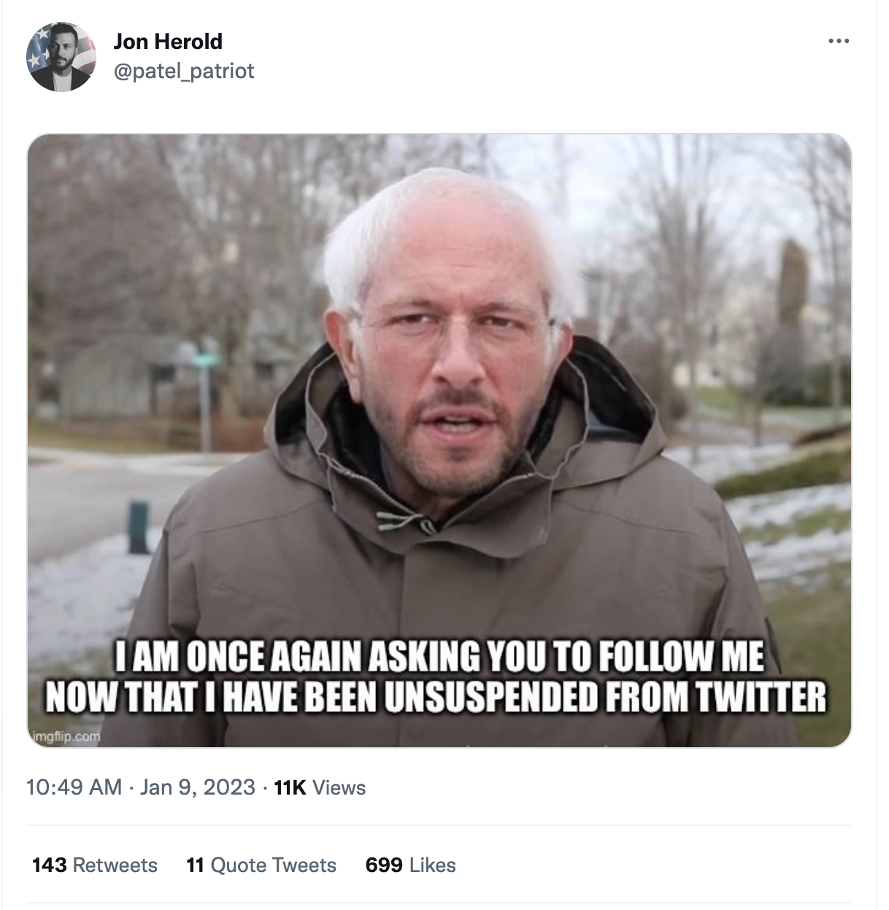Click the Retweets label text
The width and height of the screenshot is (889, 910).
click(x=115, y=865)
